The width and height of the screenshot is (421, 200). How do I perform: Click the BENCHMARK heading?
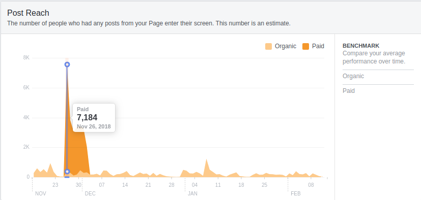(x=361, y=46)
